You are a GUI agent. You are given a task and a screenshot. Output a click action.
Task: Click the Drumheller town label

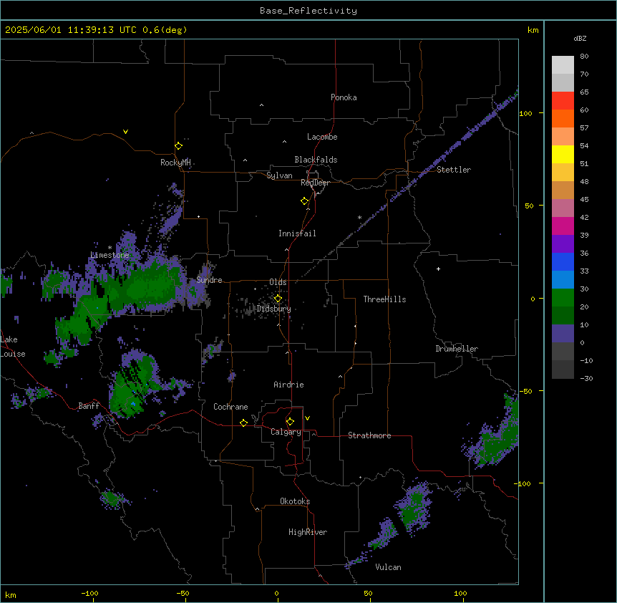(x=457, y=349)
